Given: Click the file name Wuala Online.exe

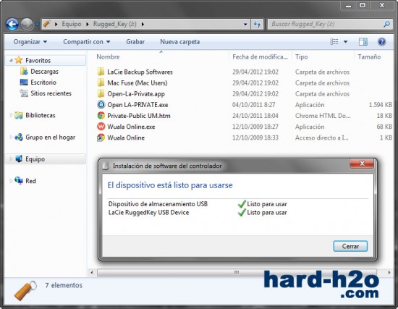Looking at the screenshot, I should pos(131,127).
